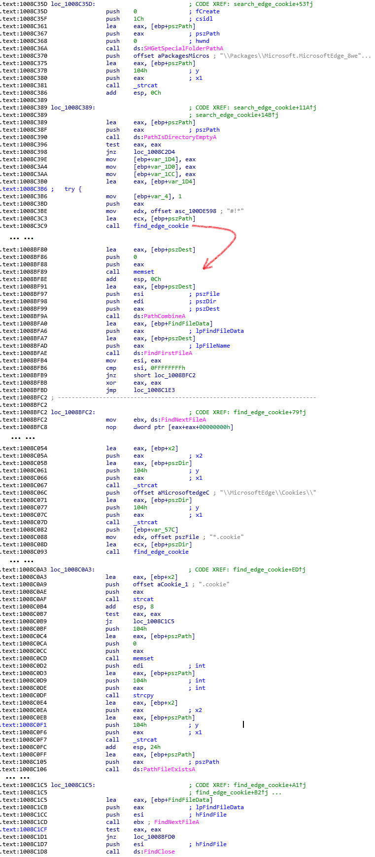Jump to search_edge_cookie+11A xref
This screenshot has width=375, height=857.
coord(274,107)
